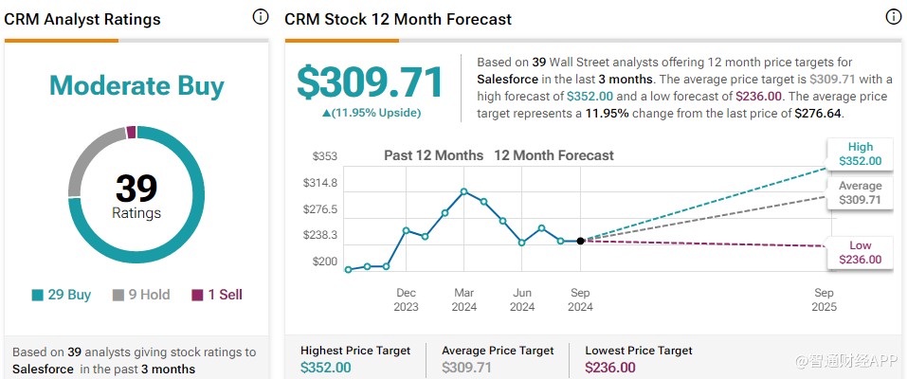Click info icon beside 12 Month Forecast
The height and width of the screenshot is (379, 907).
coord(894,17)
